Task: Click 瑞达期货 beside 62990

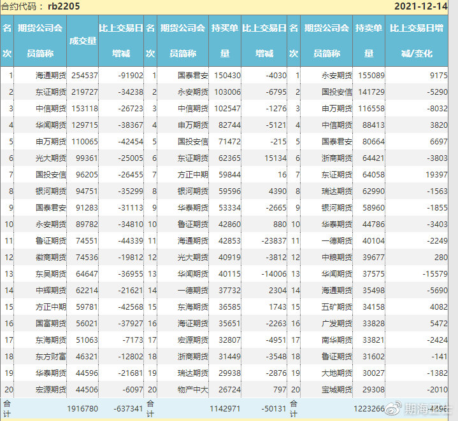Action: 337,191
